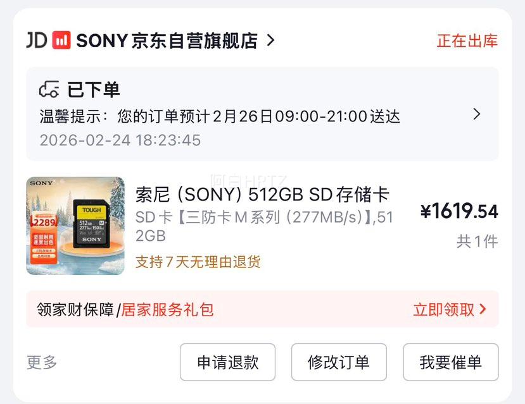
Task: Click the 修改订单 button
Action: click(339, 362)
